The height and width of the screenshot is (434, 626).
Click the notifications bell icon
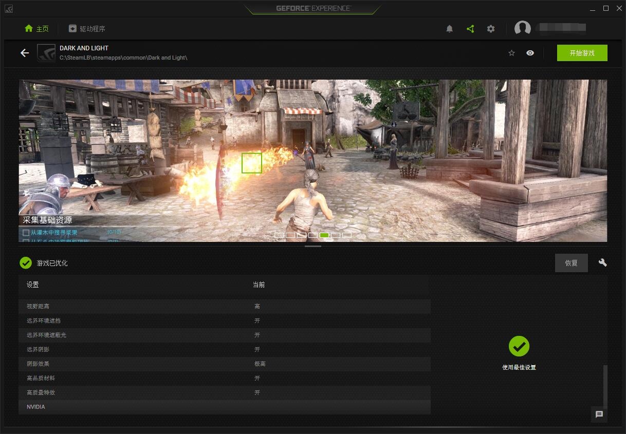(x=449, y=29)
